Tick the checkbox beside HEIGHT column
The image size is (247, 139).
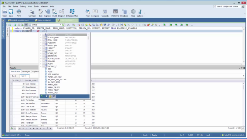pos(44,48)
